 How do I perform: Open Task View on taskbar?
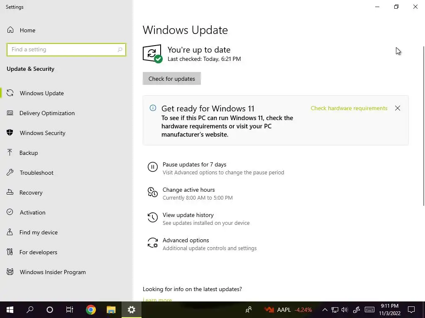coord(70,310)
